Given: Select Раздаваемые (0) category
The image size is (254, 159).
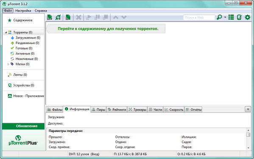Looking at the screenshot, I should 28,43.
